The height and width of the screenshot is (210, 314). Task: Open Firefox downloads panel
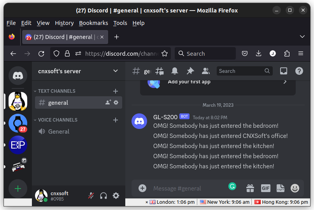pyautogui.click(x=258, y=53)
